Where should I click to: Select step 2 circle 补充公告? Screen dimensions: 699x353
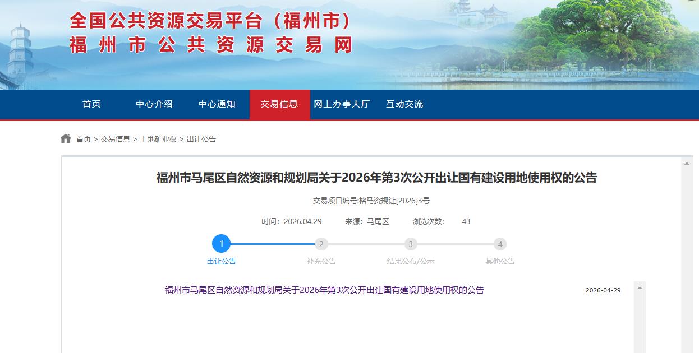coord(321,244)
